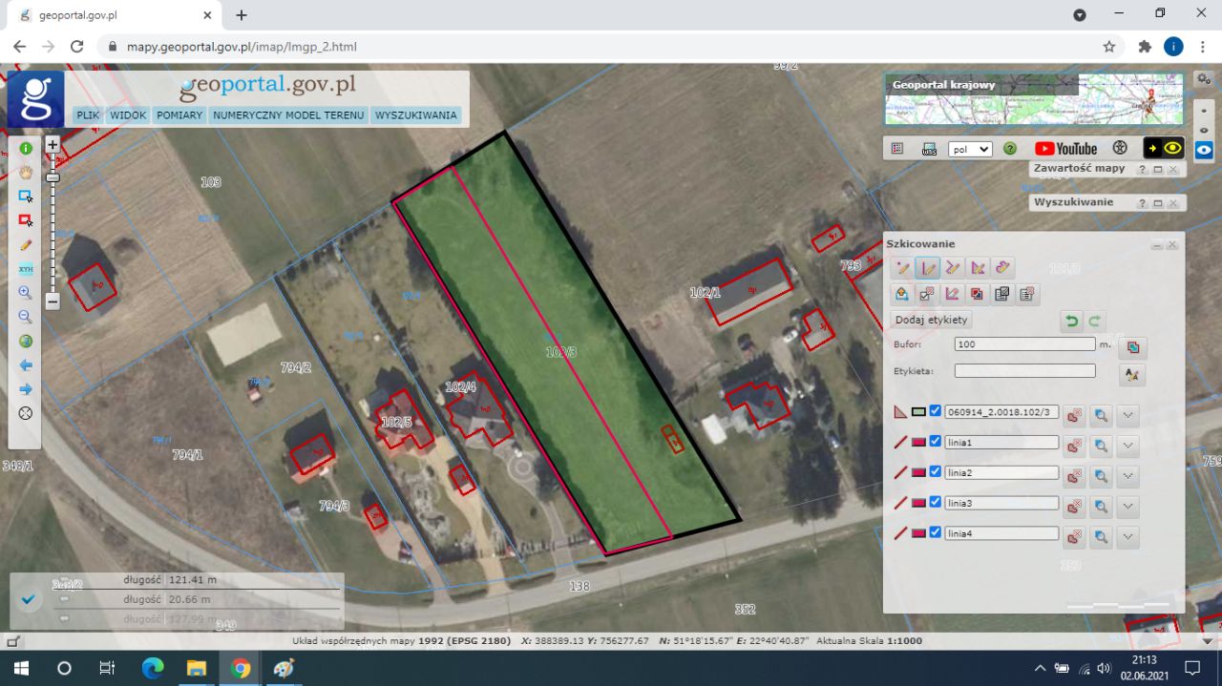Zoom to linia2 with magnifier icon
This screenshot has width=1222, height=686.
(x=1102, y=475)
